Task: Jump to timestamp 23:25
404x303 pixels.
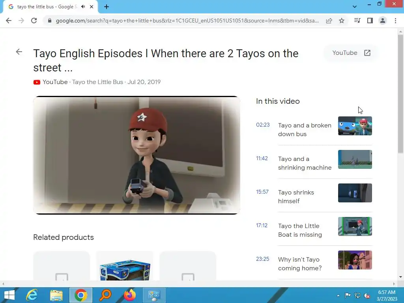Action: pyautogui.click(x=262, y=259)
